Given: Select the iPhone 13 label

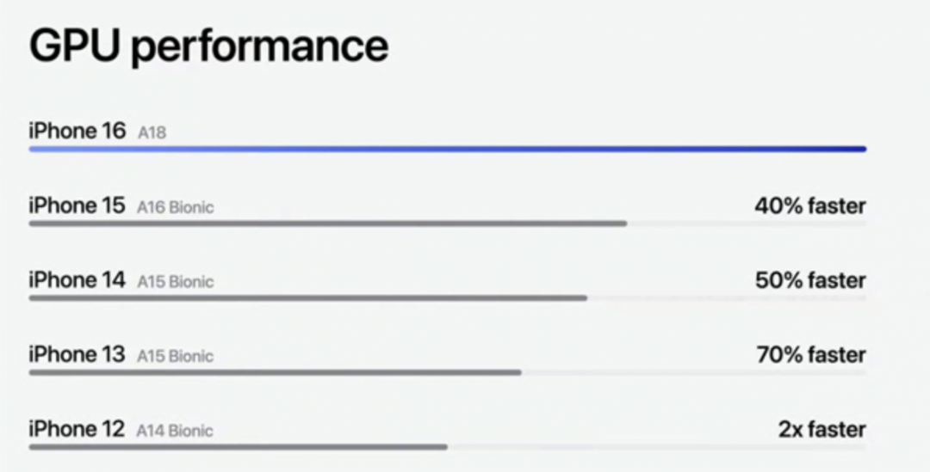Looking at the screenshot, I should click(x=77, y=354).
